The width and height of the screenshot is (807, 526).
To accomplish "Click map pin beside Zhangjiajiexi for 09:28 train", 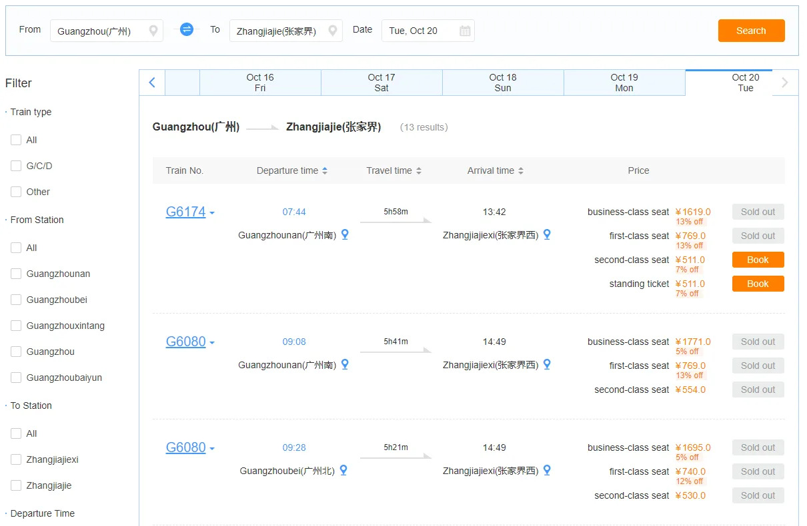I will click(547, 470).
